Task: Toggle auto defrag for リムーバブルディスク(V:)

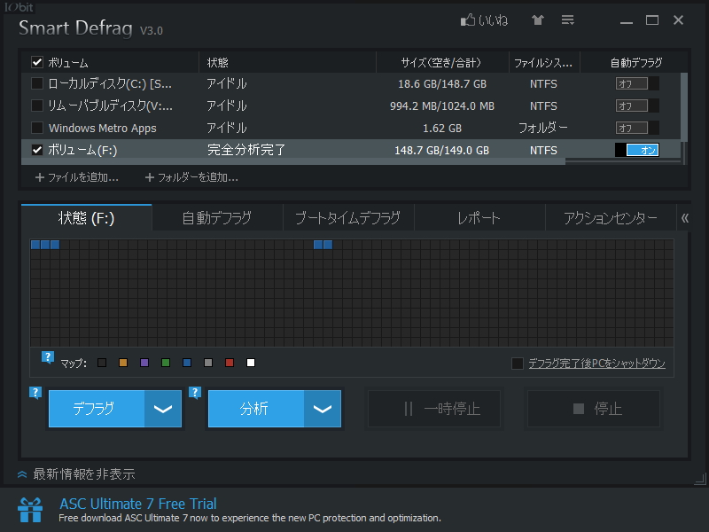Action: point(637,106)
